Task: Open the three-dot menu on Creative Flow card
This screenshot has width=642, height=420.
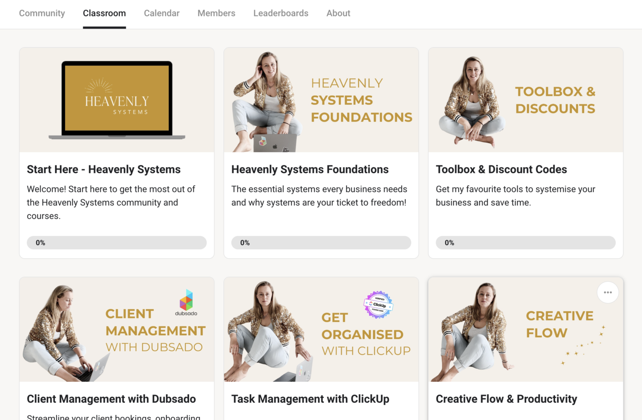Action: coord(608,292)
